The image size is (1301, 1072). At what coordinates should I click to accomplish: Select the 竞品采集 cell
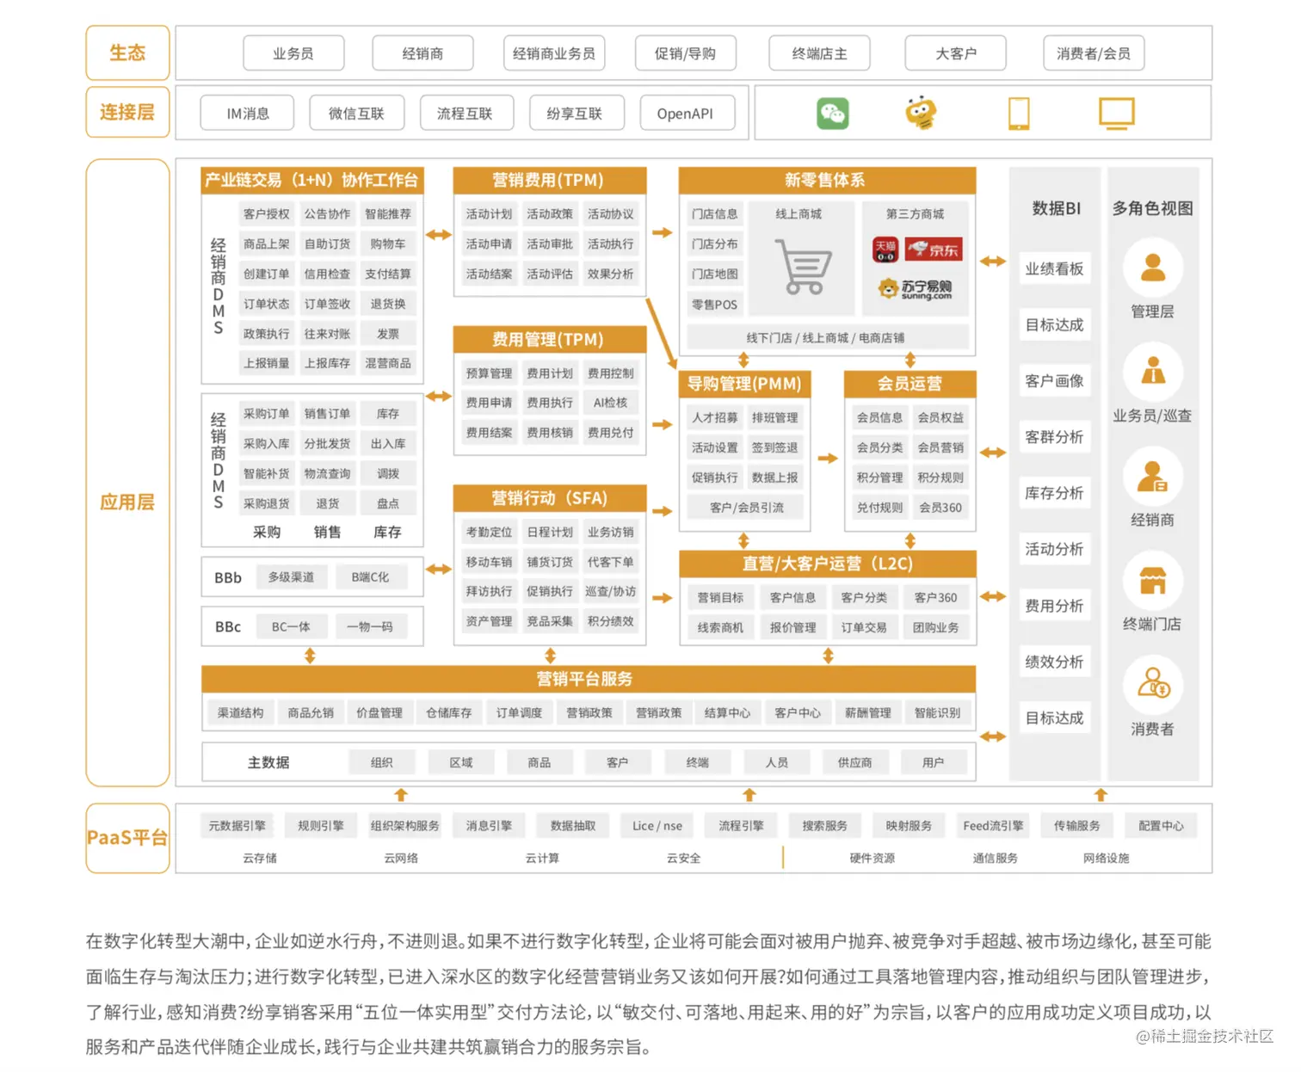550,621
